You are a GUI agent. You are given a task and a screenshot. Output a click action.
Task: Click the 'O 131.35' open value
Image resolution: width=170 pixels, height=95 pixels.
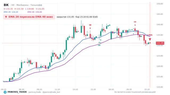point(8,9)
